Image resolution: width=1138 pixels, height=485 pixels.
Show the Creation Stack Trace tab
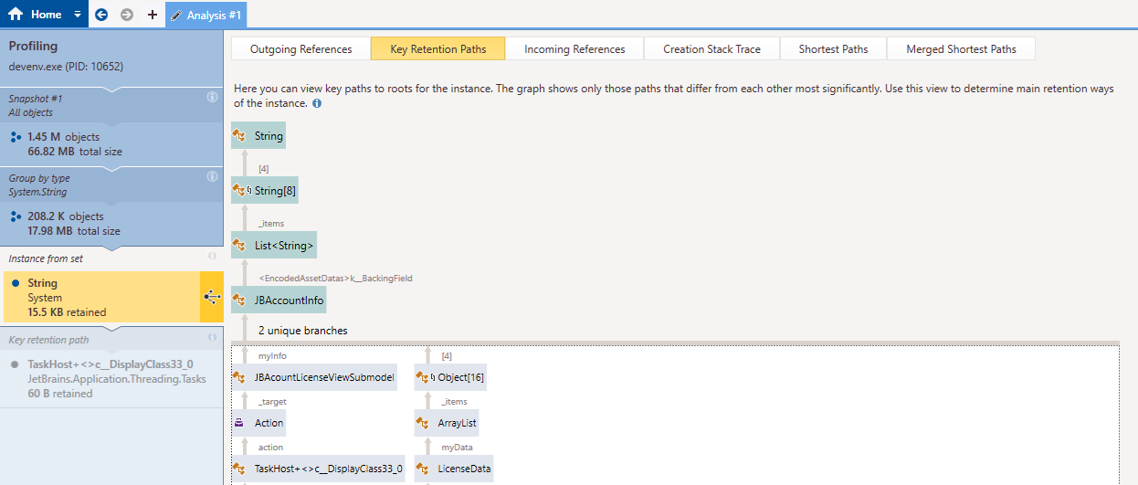point(711,49)
